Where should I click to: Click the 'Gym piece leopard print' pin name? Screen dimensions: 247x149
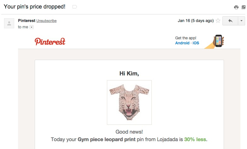[x=107, y=139]
